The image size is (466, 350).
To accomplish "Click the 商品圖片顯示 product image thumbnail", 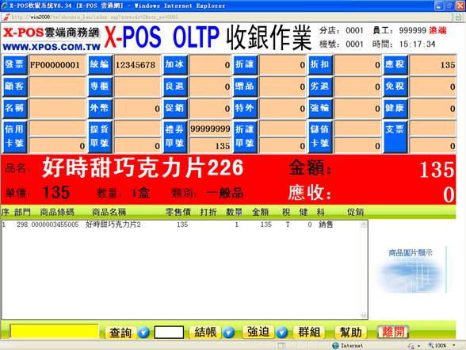I will coord(412,270).
